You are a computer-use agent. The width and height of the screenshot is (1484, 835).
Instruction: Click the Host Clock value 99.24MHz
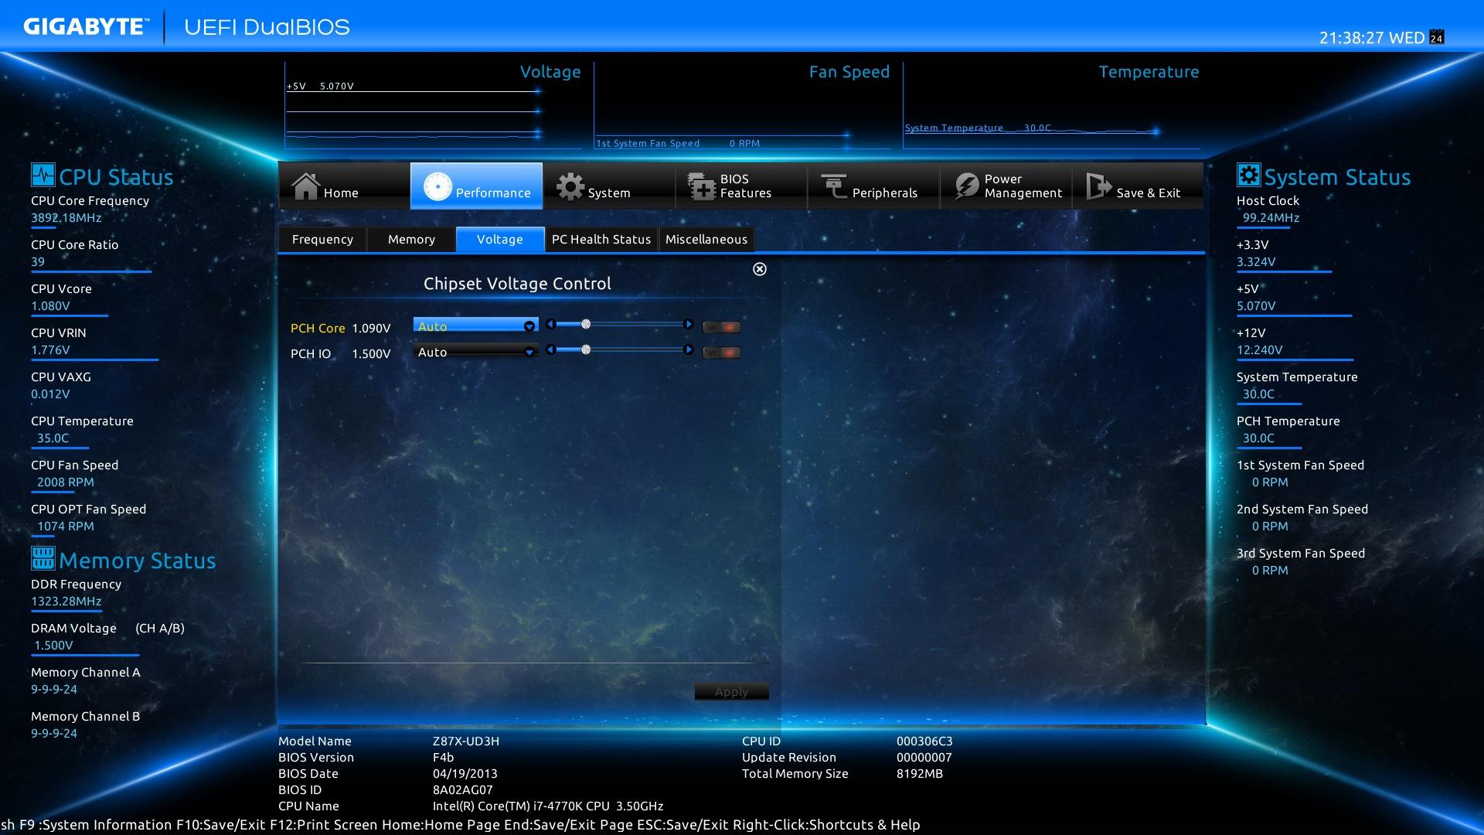pos(1271,217)
